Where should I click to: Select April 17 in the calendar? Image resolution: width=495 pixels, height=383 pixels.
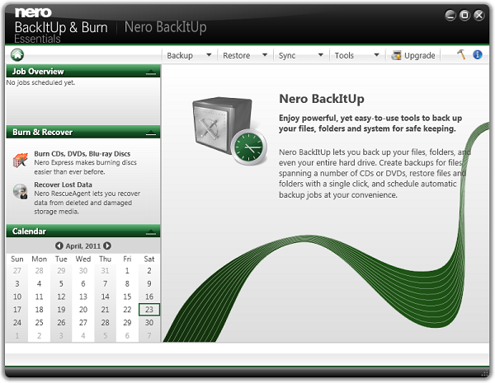[x=17, y=310]
